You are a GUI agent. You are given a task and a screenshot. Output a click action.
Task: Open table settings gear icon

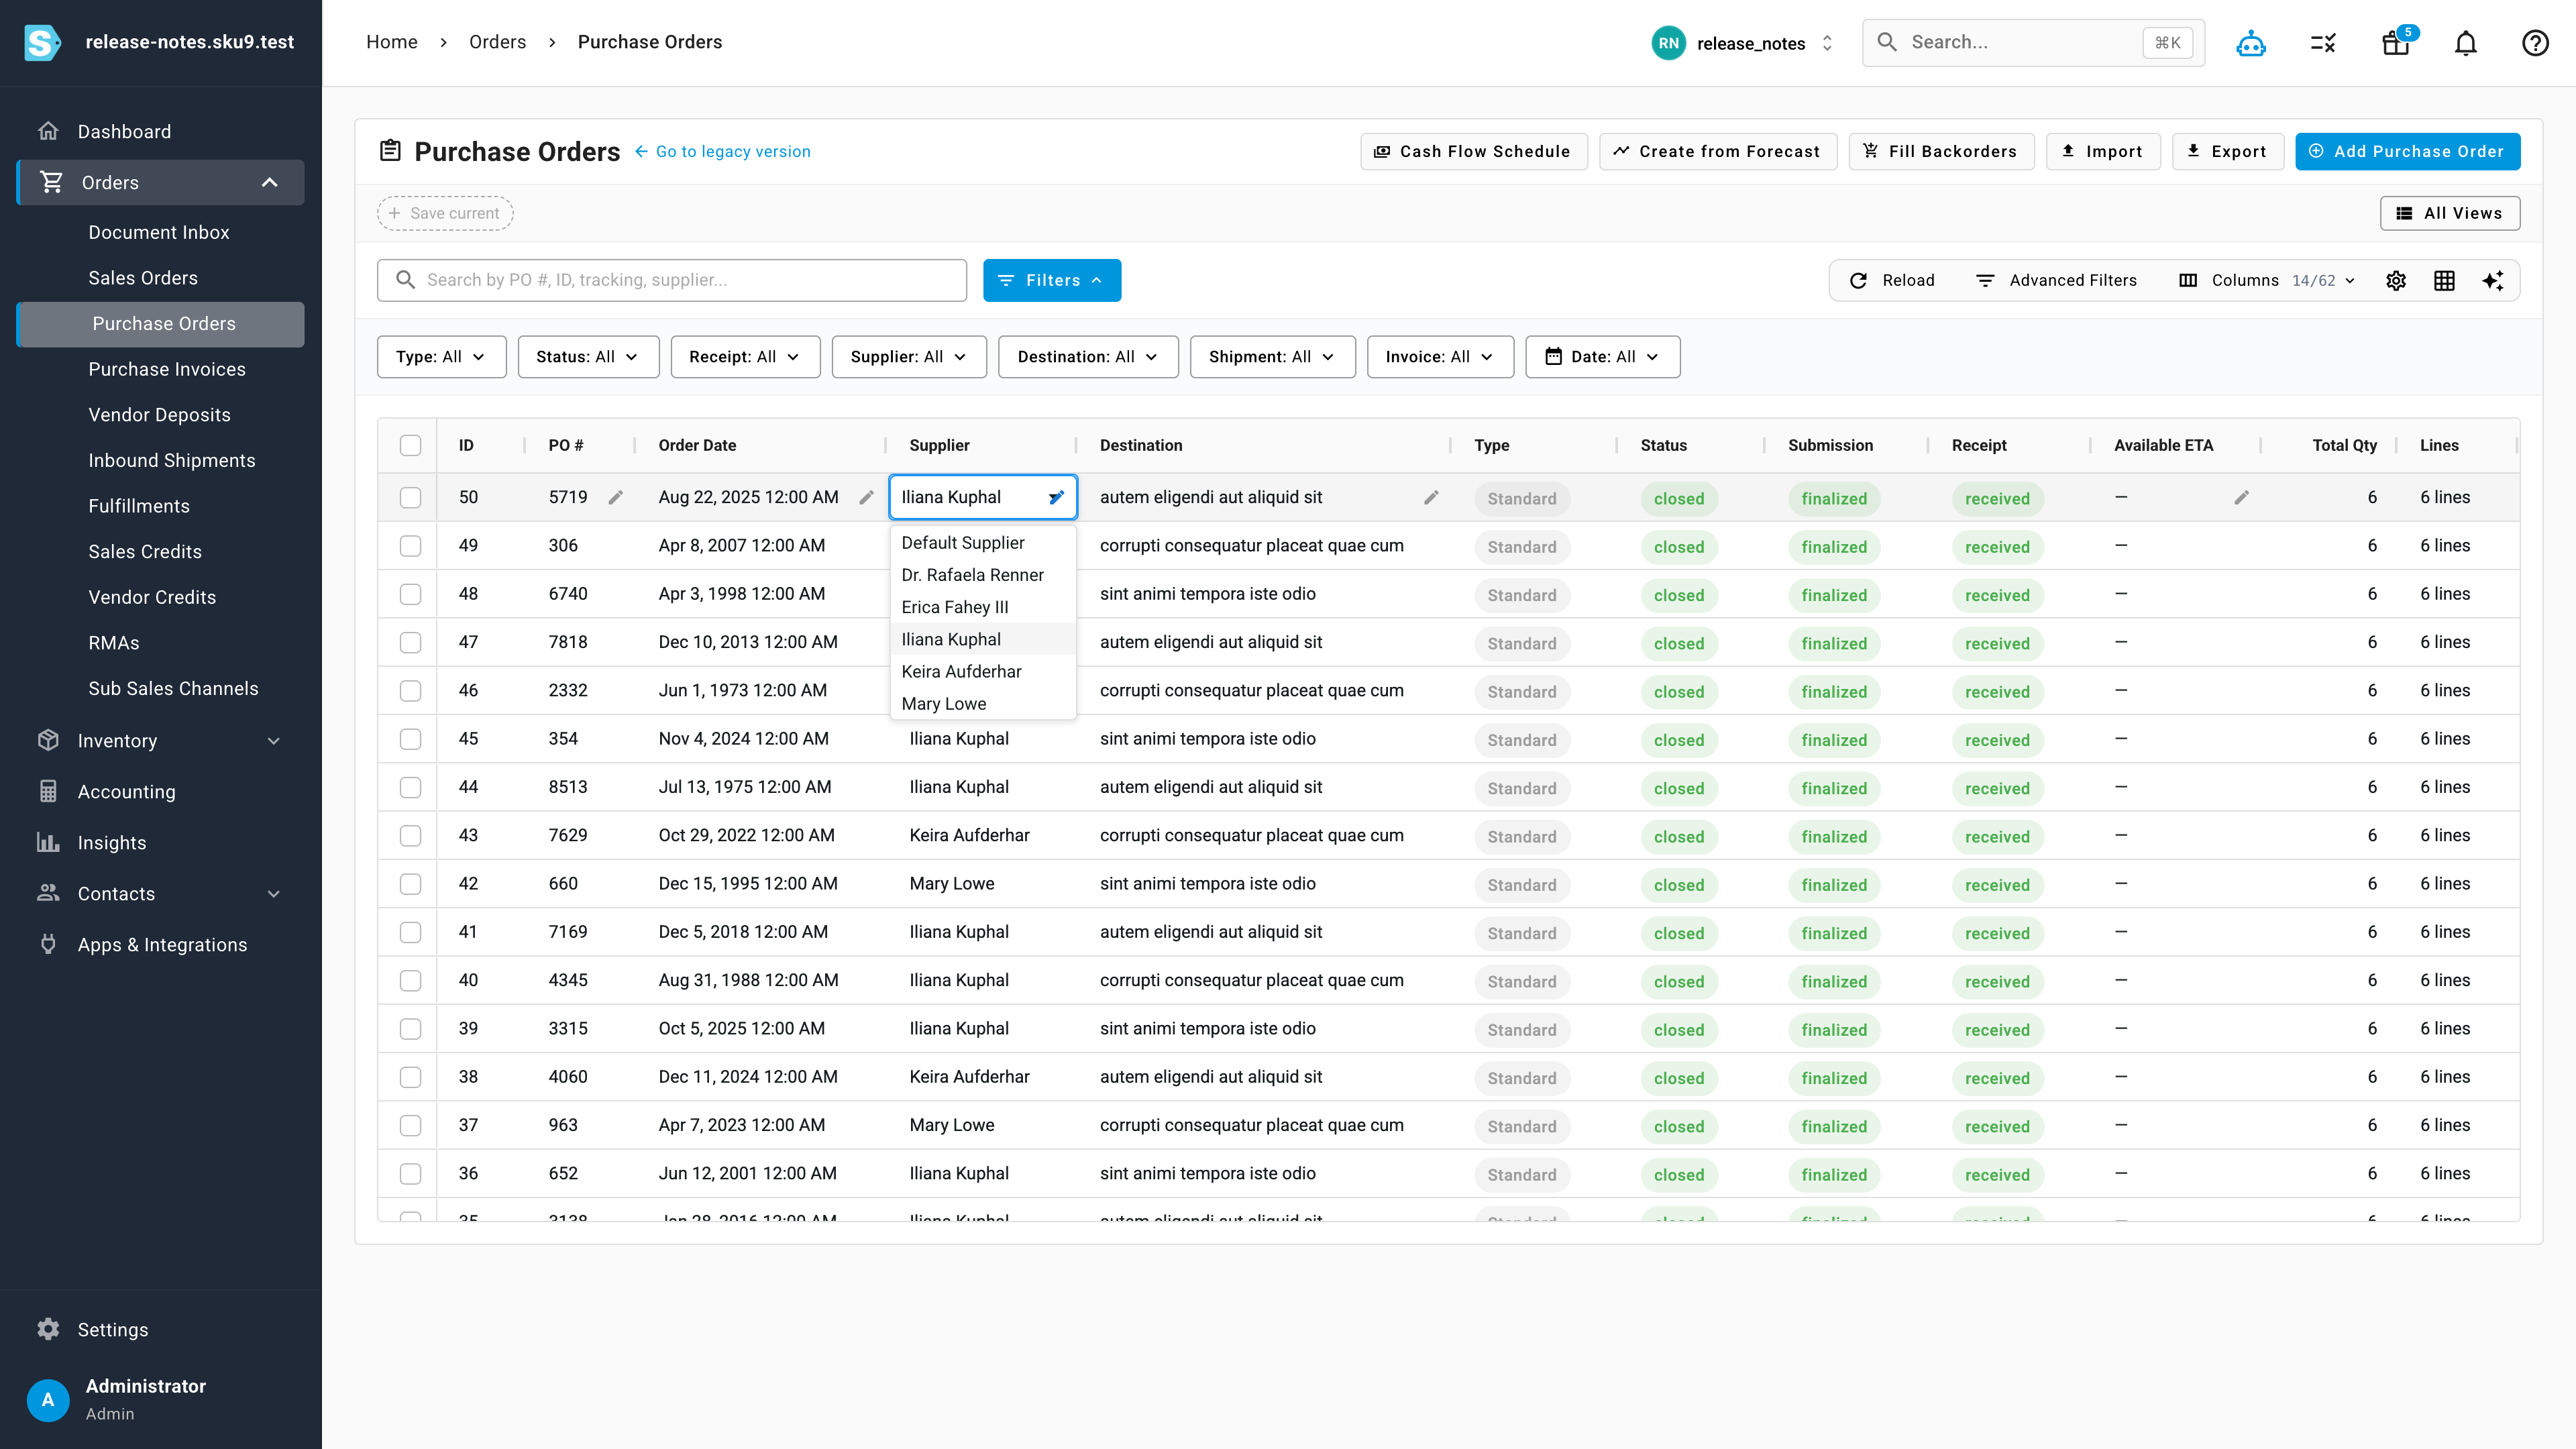pyautogui.click(x=2396, y=281)
